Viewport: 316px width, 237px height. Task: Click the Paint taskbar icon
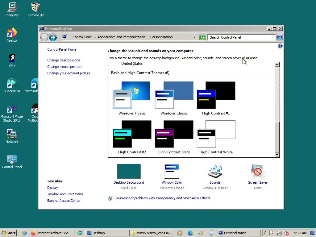click(x=201, y=233)
